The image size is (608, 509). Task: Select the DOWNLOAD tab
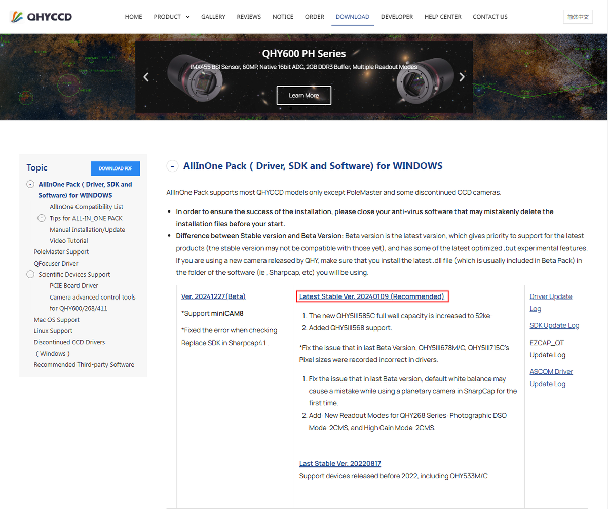click(353, 17)
